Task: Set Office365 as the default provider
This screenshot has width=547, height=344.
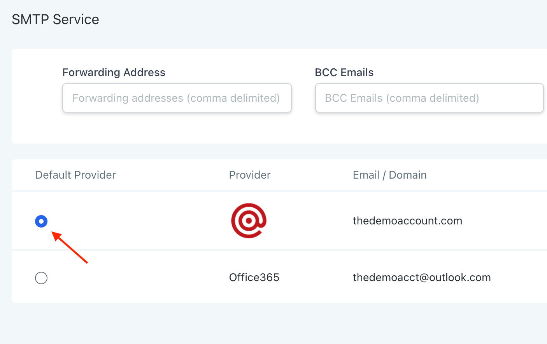Action: pyautogui.click(x=41, y=278)
